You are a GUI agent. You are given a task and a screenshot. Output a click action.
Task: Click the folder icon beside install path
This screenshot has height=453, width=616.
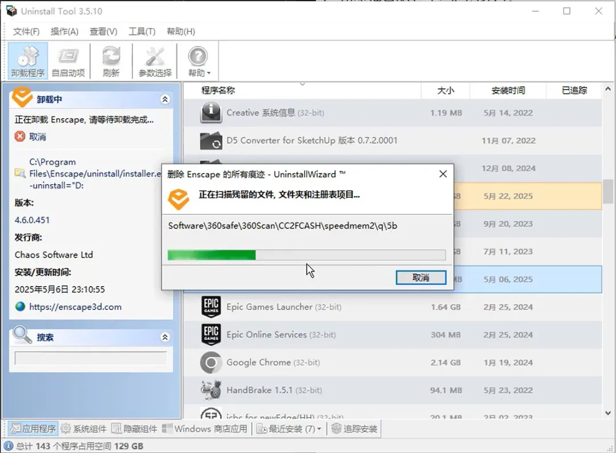click(x=19, y=173)
